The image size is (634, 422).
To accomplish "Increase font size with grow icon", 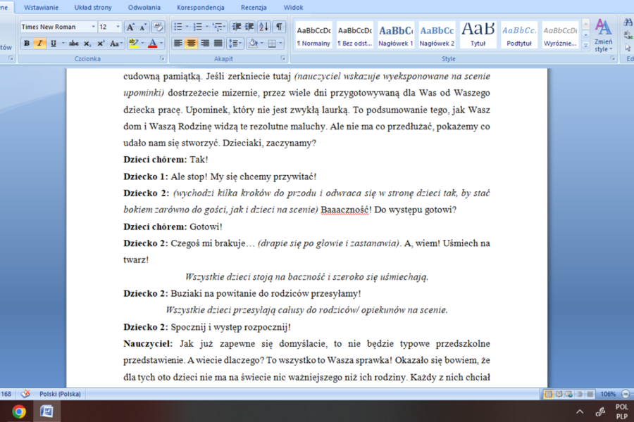I will 130,27.
